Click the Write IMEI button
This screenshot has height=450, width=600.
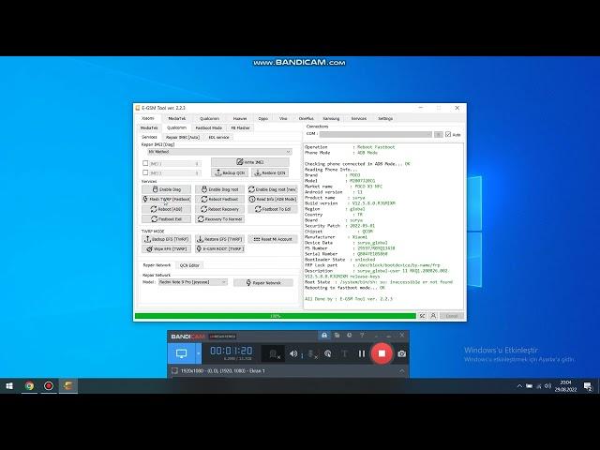250,162
